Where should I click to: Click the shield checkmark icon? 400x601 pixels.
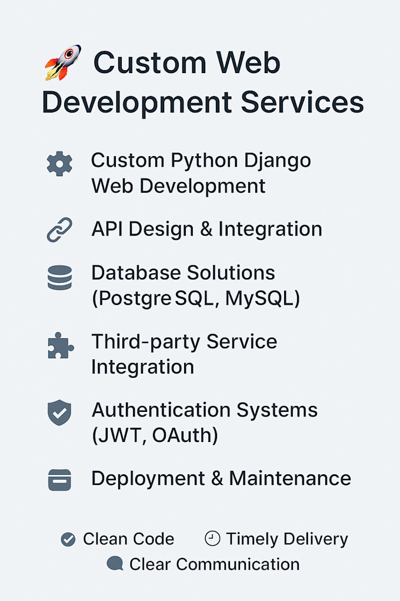[59, 413]
